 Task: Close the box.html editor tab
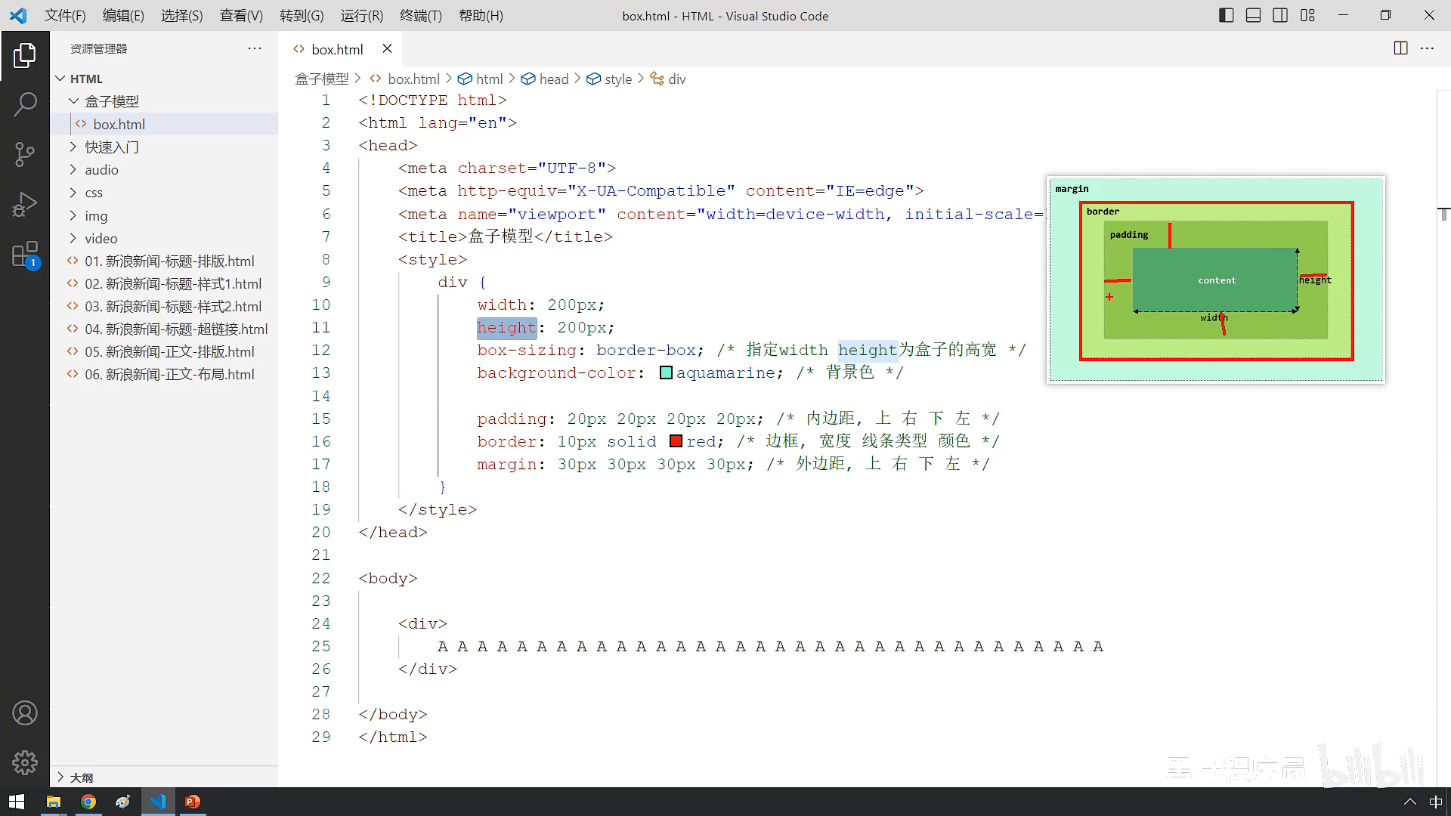[387, 49]
